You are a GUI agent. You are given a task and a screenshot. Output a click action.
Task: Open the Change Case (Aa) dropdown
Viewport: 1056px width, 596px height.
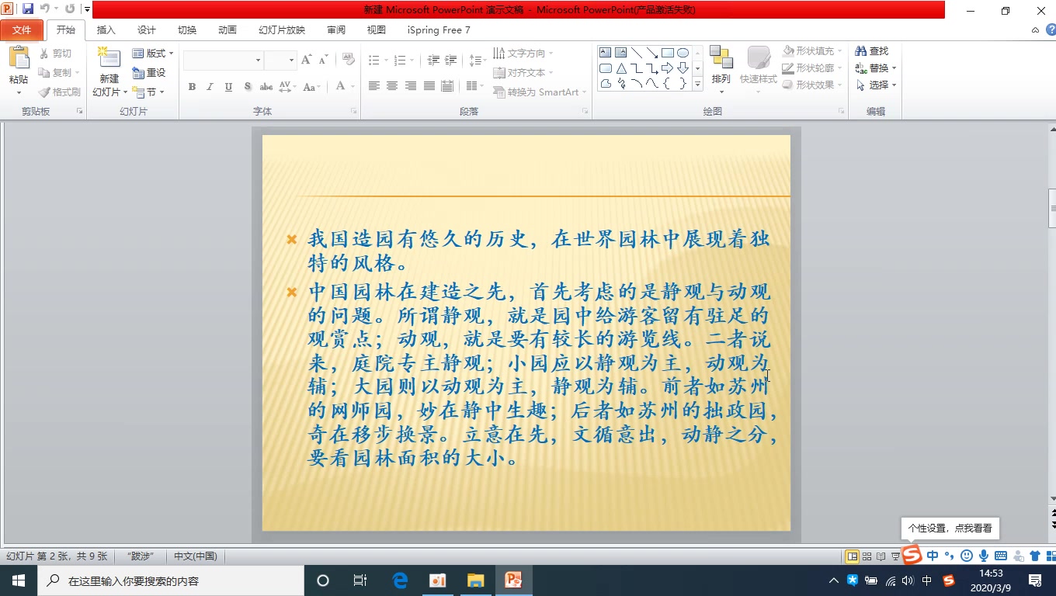311,87
